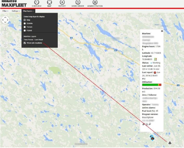This screenshot has height=148, width=184.
Task: Pan the map right with pan control
Action: click(x=8, y=20)
